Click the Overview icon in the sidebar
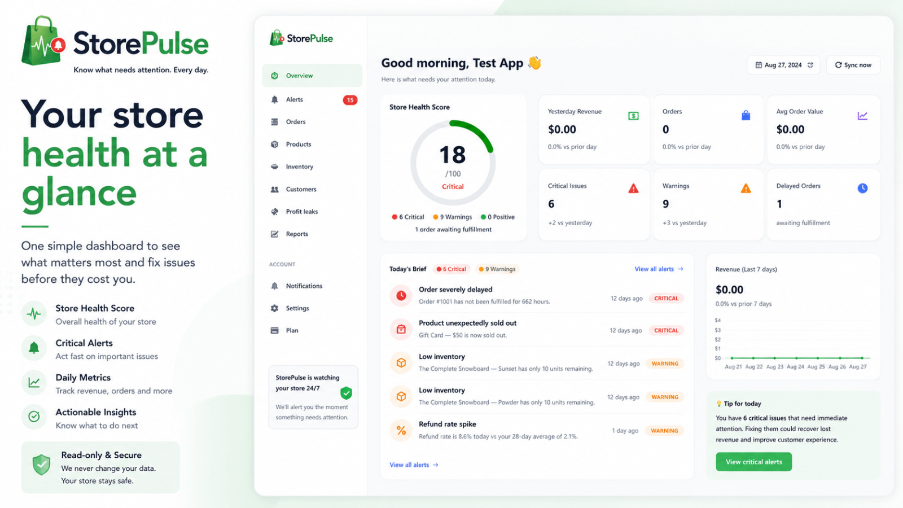The height and width of the screenshot is (508, 903). (274, 76)
